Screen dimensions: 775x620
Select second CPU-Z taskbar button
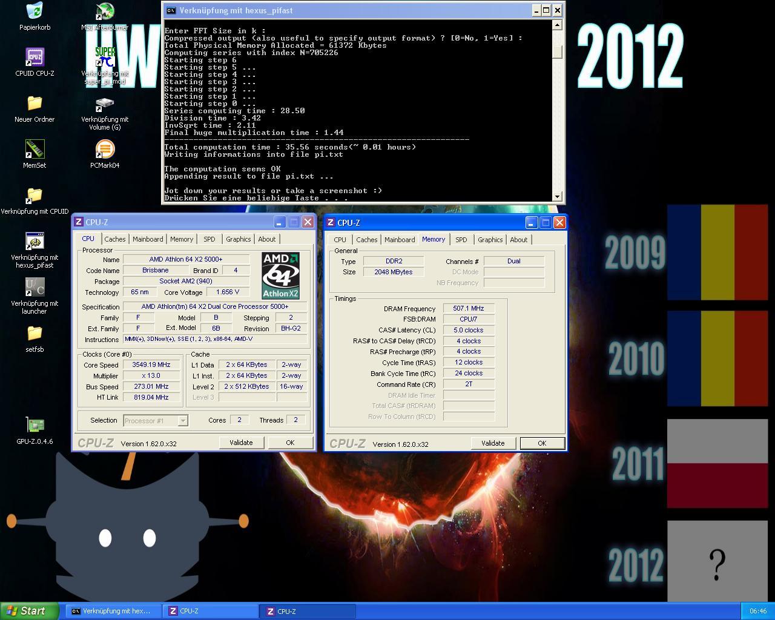pos(308,612)
